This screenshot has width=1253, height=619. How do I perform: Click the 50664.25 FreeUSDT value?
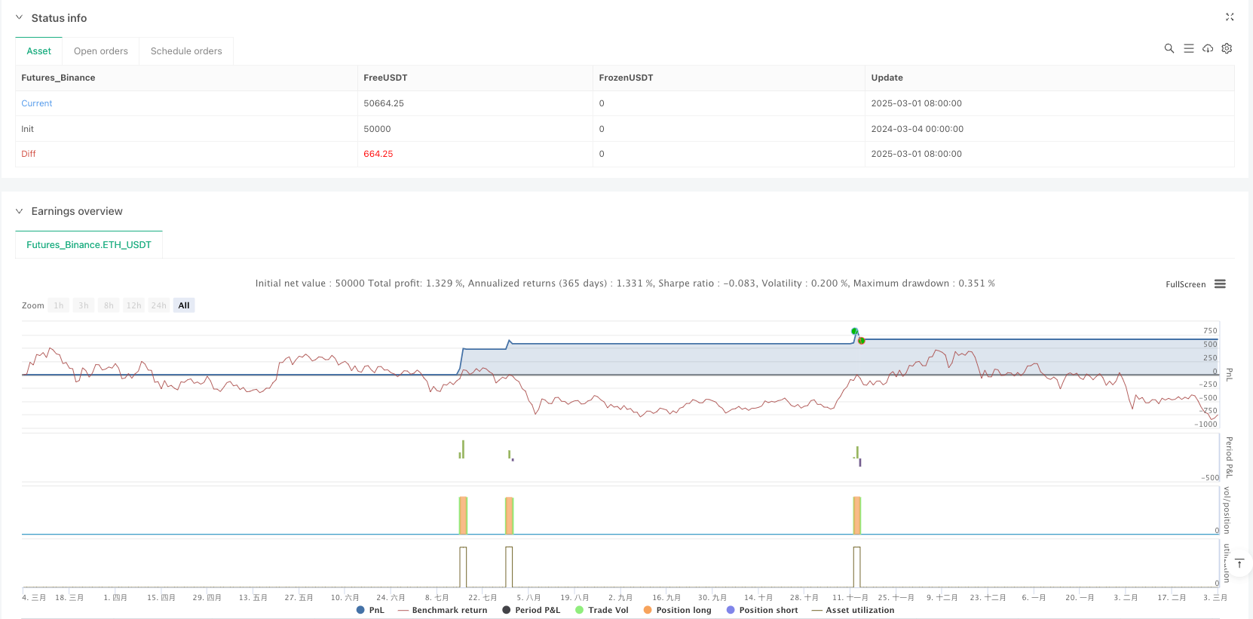coord(384,103)
